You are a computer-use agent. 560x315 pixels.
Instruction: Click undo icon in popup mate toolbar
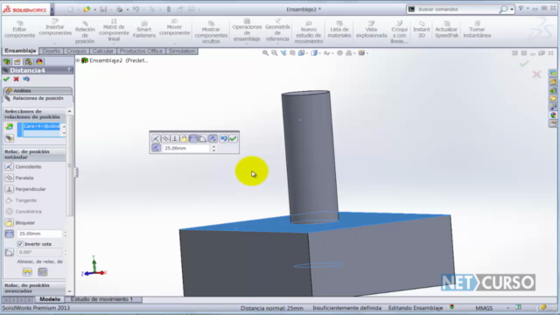[224, 138]
